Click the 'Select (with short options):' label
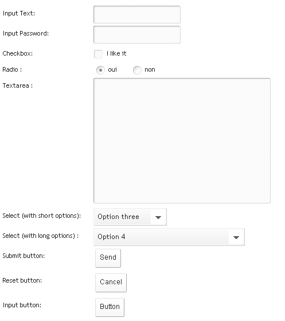The width and height of the screenshot is (285, 321). point(41,216)
